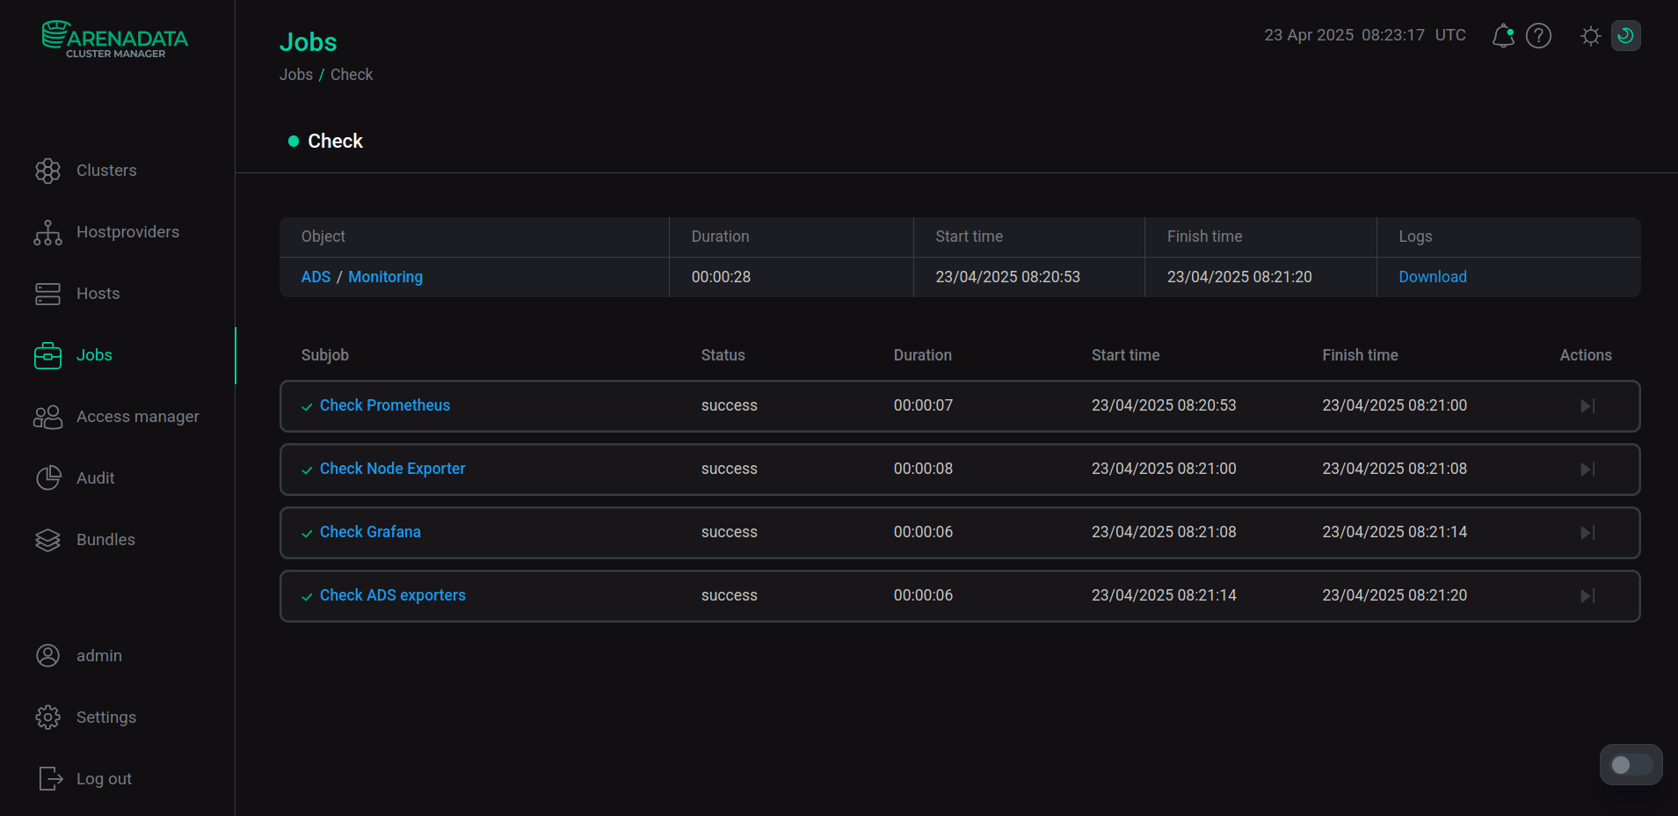The image size is (1678, 816).
Task: Switch to light theme sun icon
Action: click(x=1590, y=36)
